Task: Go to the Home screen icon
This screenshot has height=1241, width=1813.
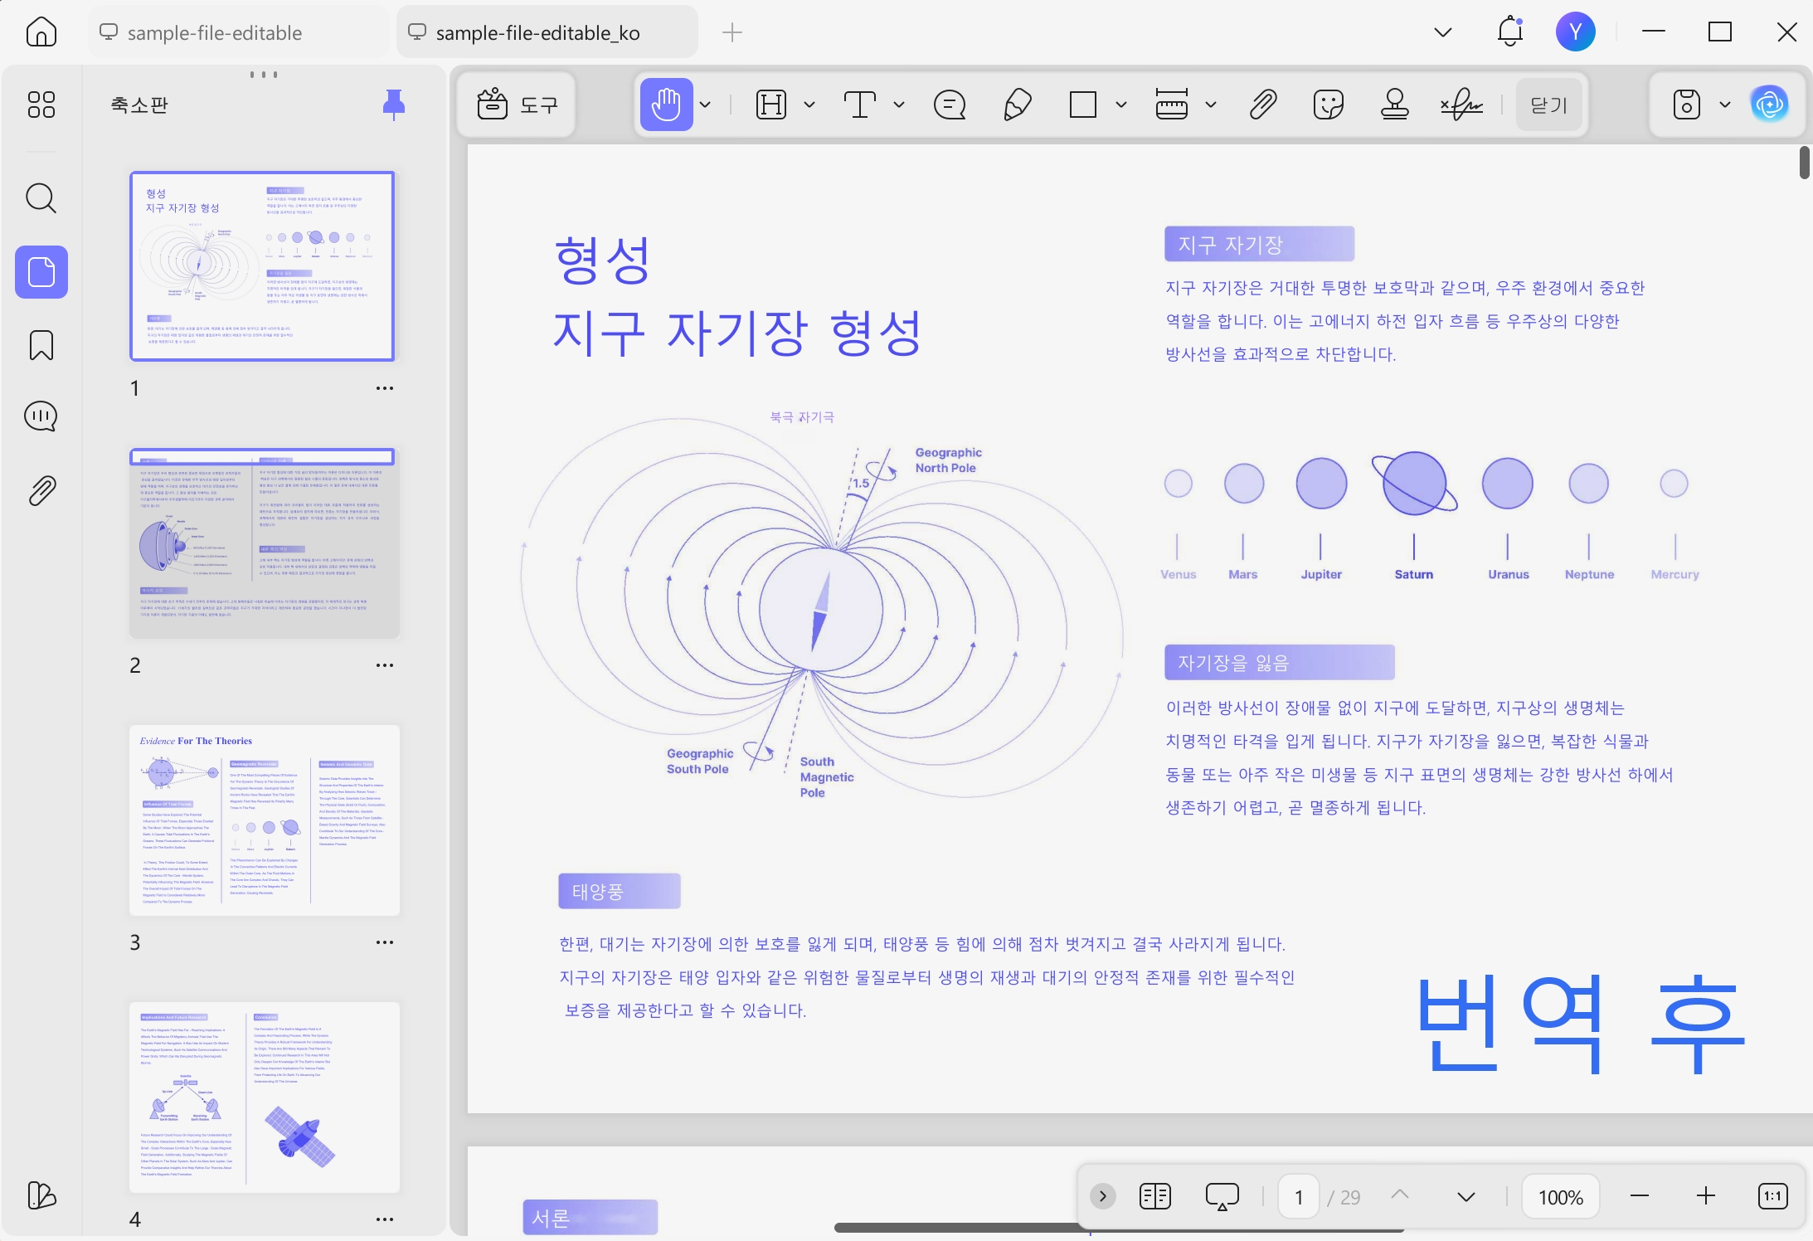Action: (41, 32)
